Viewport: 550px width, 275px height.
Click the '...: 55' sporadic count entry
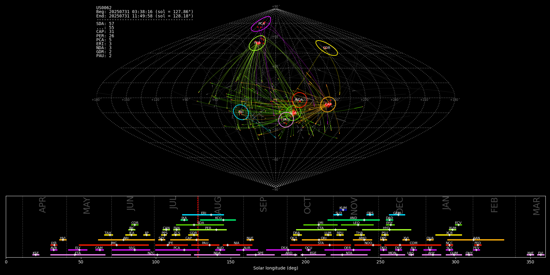pyautogui.click(x=105, y=28)
